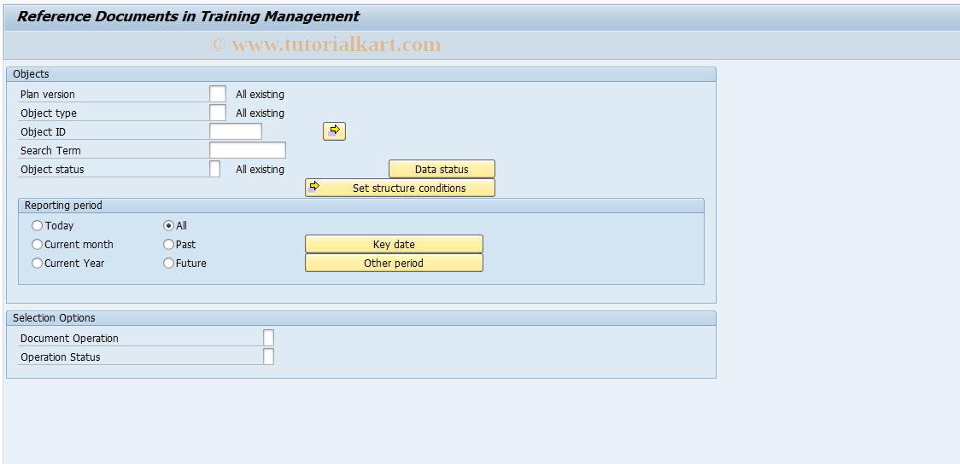The width and height of the screenshot is (960, 464).
Task: Open the Data status button
Action: pos(442,170)
